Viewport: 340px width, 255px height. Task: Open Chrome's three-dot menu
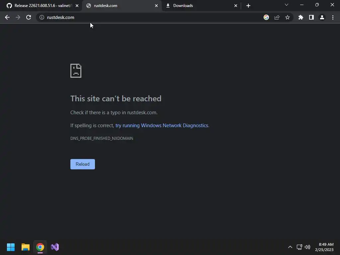[333, 17]
